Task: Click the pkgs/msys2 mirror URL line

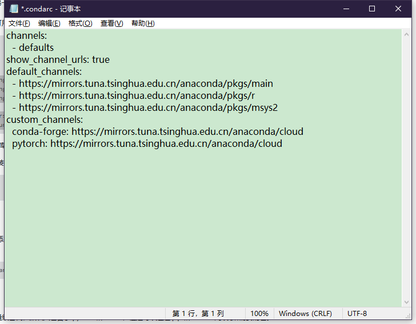Action: point(145,107)
